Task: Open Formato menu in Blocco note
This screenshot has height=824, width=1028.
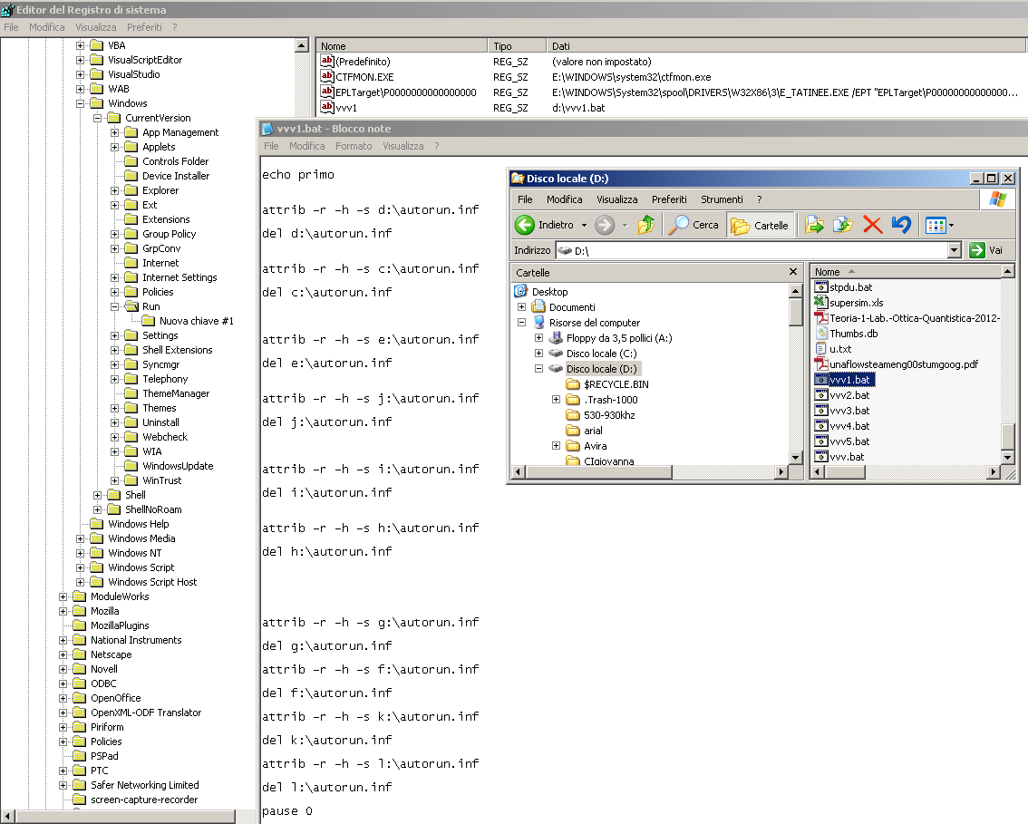Action: pyautogui.click(x=354, y=146)
